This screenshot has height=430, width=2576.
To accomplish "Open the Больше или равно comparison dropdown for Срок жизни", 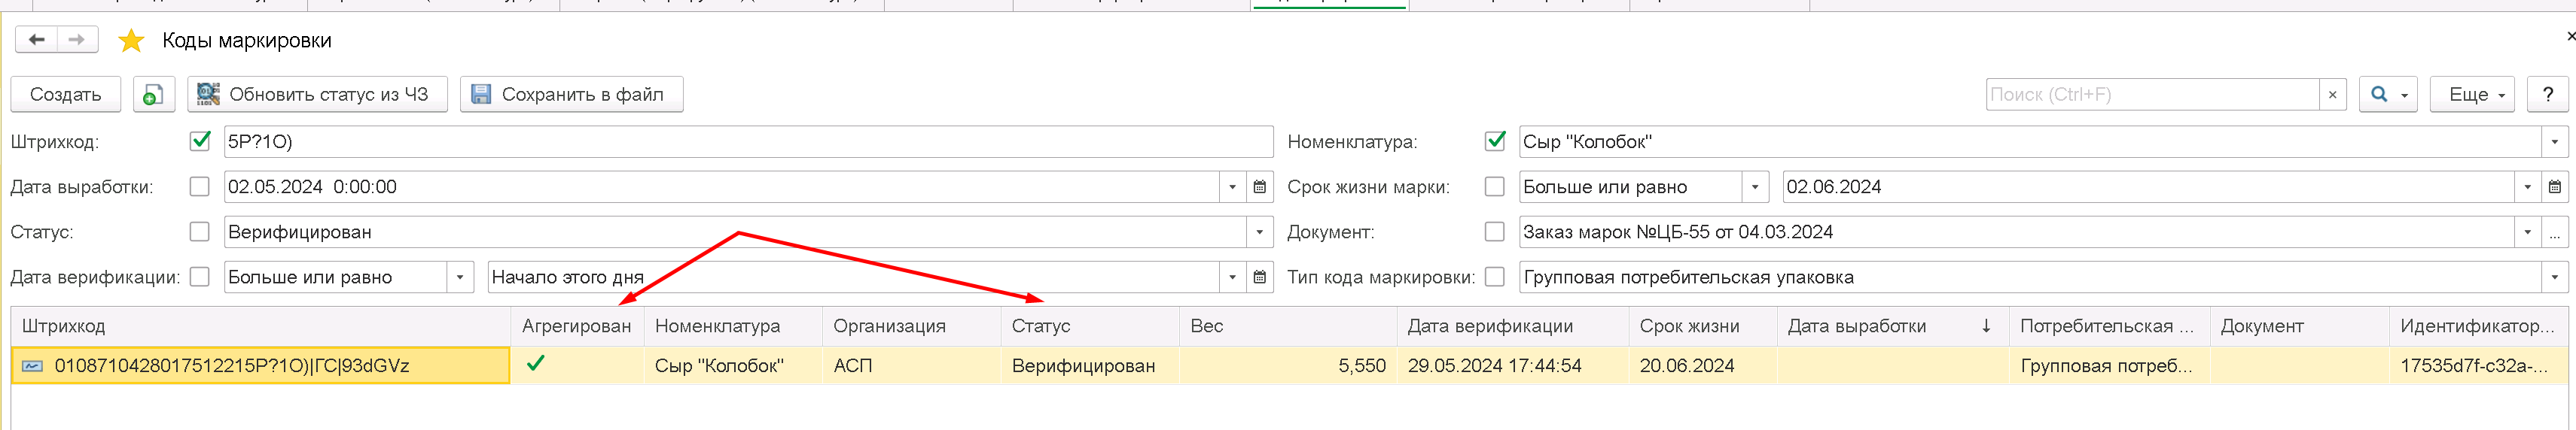I will [1755, 186].
